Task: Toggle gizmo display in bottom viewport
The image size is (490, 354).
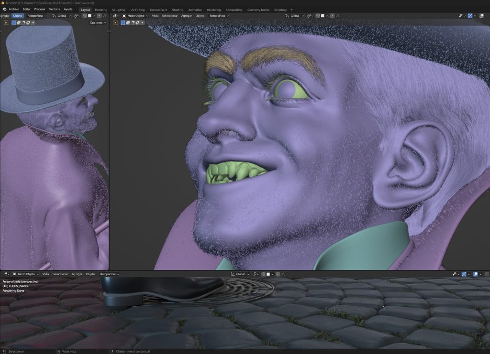Action: point(464,274)
